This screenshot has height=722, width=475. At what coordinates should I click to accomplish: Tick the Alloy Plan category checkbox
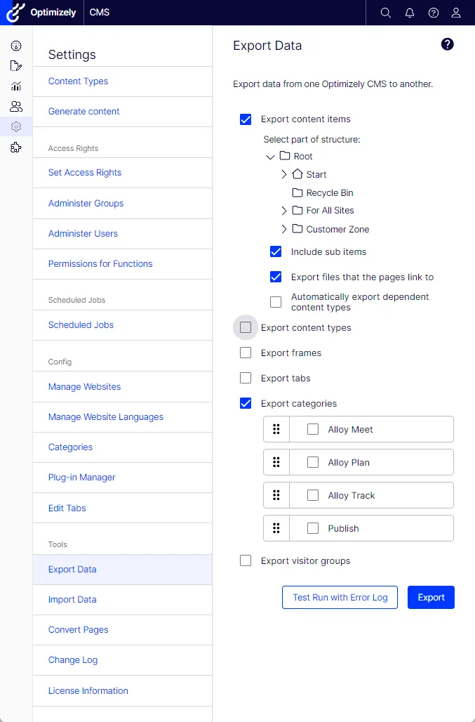(x=313, y=462)
